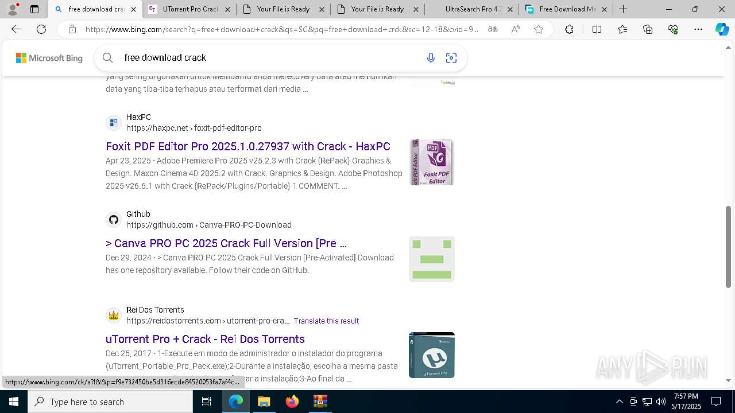Open 'Canva PRO PC 2025 Crack' result

226,243
